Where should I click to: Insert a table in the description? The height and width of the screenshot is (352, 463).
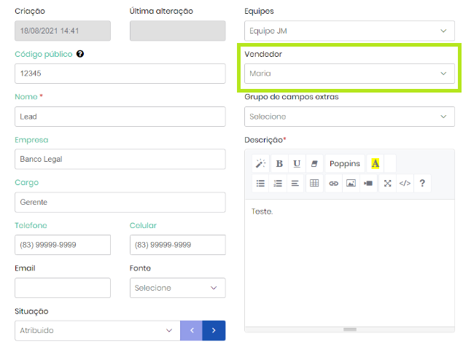314,184
